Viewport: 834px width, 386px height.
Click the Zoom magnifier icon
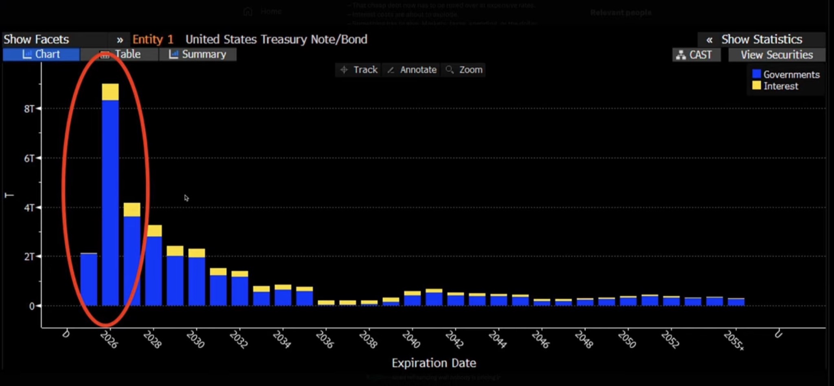coord(450,70)
